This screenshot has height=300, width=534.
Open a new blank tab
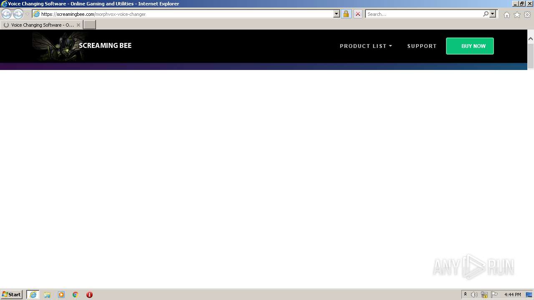click(90, 25)
